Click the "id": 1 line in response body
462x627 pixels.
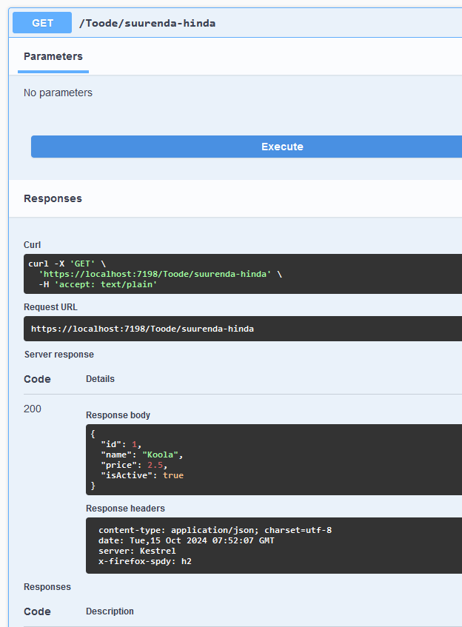(x=121, y=444)
